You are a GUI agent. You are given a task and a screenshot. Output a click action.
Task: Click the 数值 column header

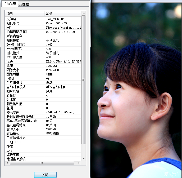coord(63,14)
